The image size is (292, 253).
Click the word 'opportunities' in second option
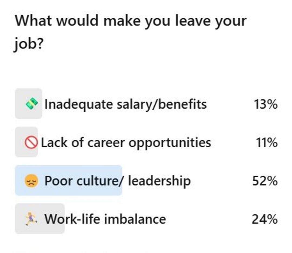coord(170,143)
